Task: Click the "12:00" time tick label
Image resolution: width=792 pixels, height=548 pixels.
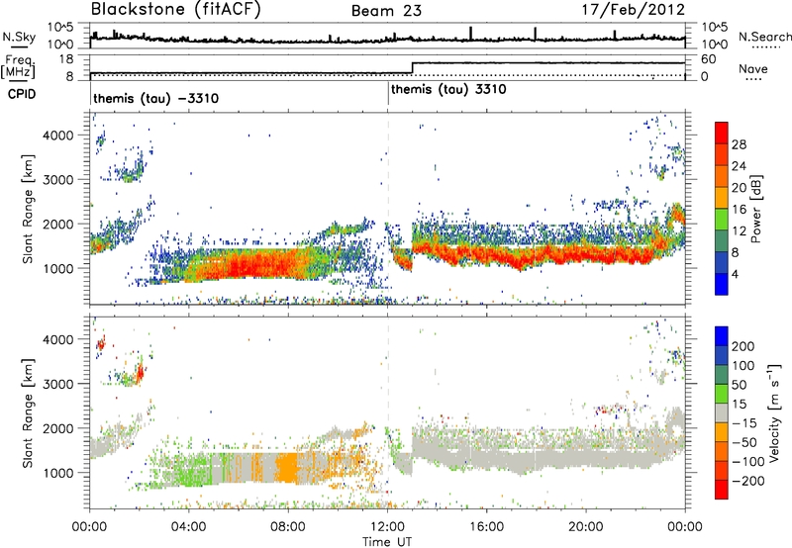Action: [x=387, y=527]
